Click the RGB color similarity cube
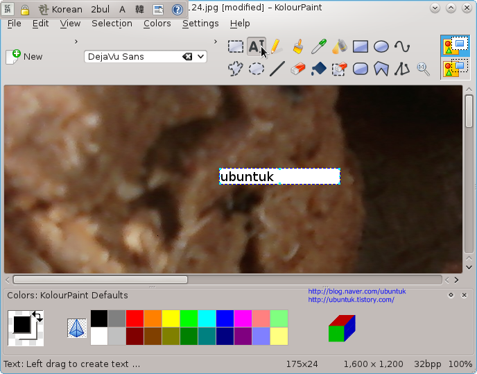Viewport: 477px width, 374px height. 342,328
